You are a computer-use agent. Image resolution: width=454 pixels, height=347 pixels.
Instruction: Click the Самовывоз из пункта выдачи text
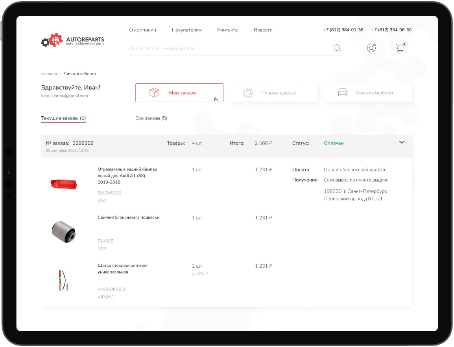tap(356, 180)
